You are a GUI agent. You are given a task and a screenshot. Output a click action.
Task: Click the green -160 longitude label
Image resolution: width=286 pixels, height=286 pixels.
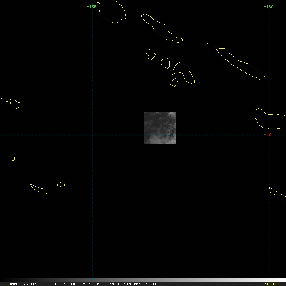269,7
